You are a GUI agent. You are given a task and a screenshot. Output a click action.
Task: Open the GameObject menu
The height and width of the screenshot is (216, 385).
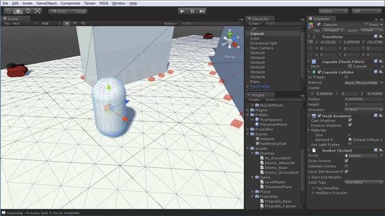pos(46,3)
